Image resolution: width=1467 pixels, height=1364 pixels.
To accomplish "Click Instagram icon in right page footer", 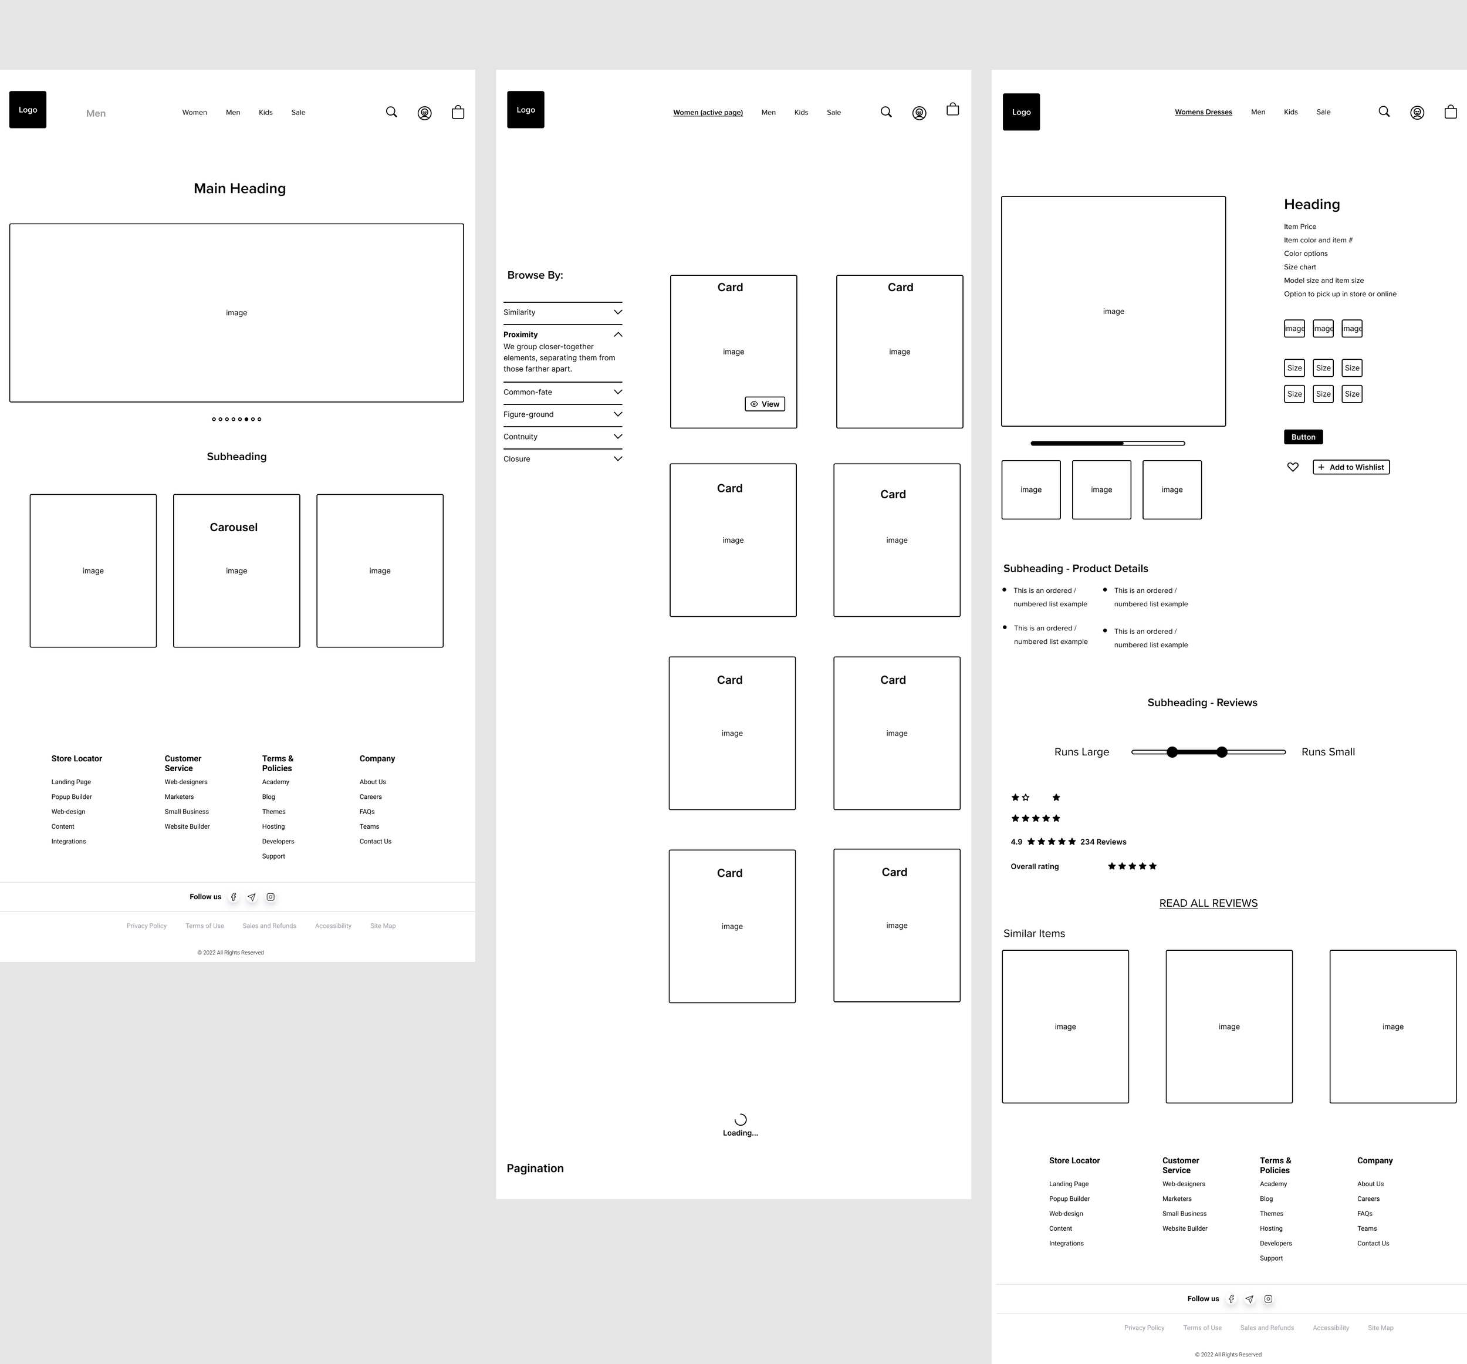I will click(x=1267, y=1299).
